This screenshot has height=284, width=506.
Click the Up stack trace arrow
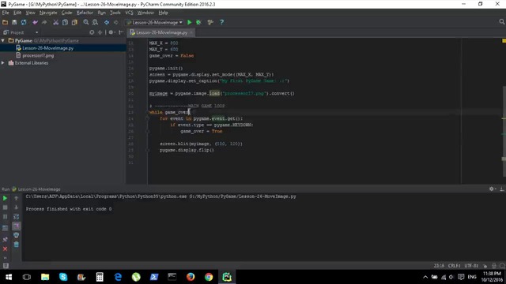coord(16,198)
